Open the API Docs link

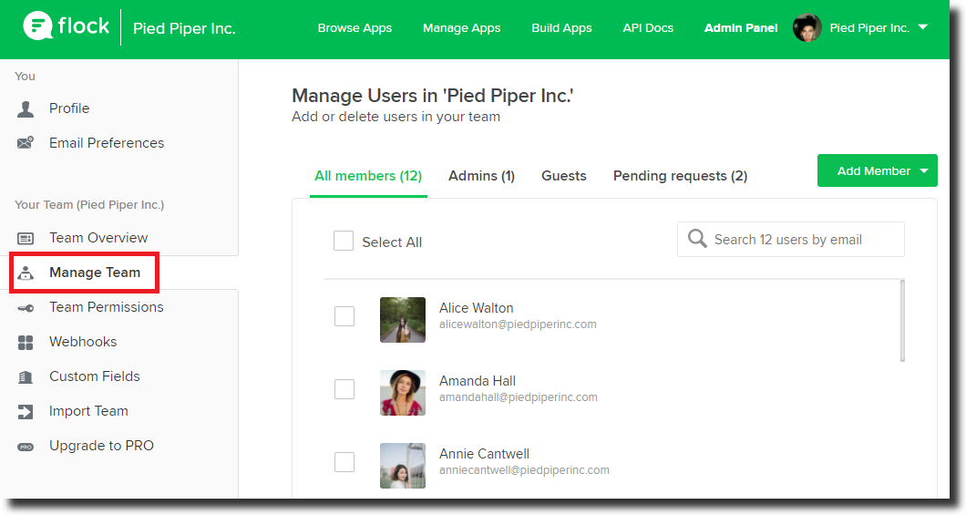648,27
